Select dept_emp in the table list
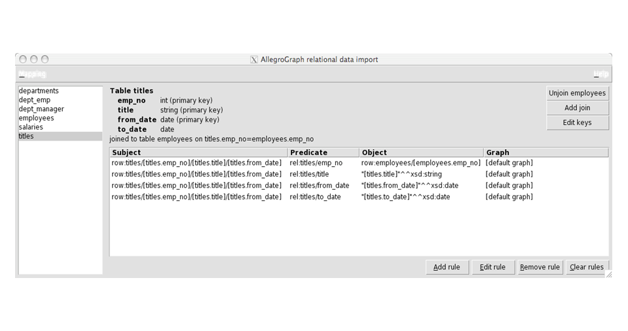The width and height of the screenshot is (628, 331). (x=35, y=100)
